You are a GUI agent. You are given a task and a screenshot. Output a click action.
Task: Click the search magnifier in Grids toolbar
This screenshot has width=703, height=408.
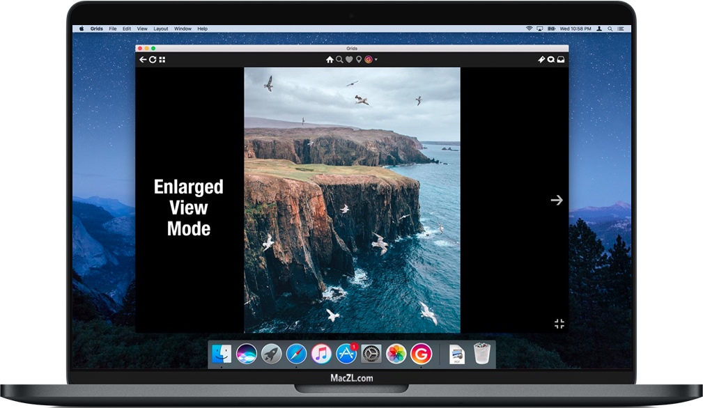[339, 60]
